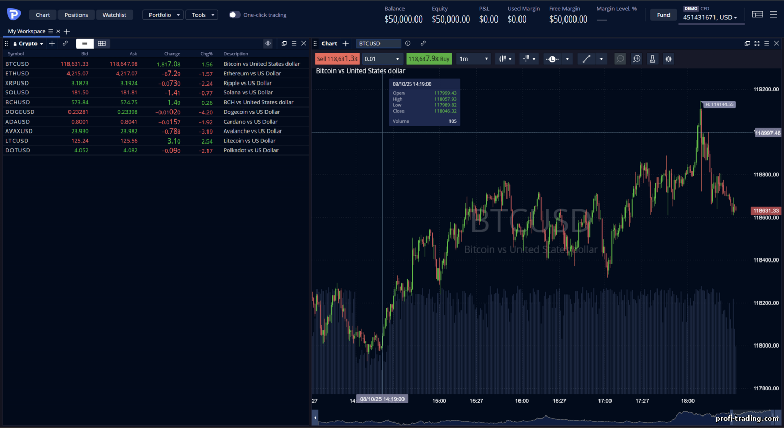Screen dimensions: 784x428
Task: Toggle One-click trading switch
Action: coord(235,15)
